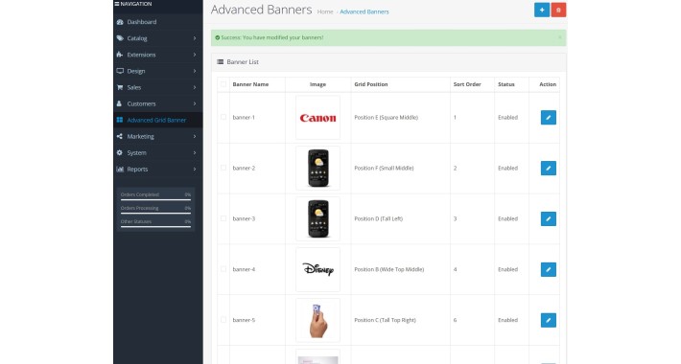The image size is (681, 364).
Task: Sort by Banner Name column header
Action: coord(250,84)
